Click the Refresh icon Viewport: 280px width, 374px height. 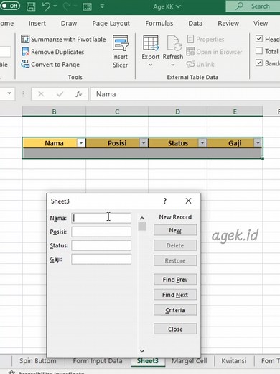tap(174, 43)
